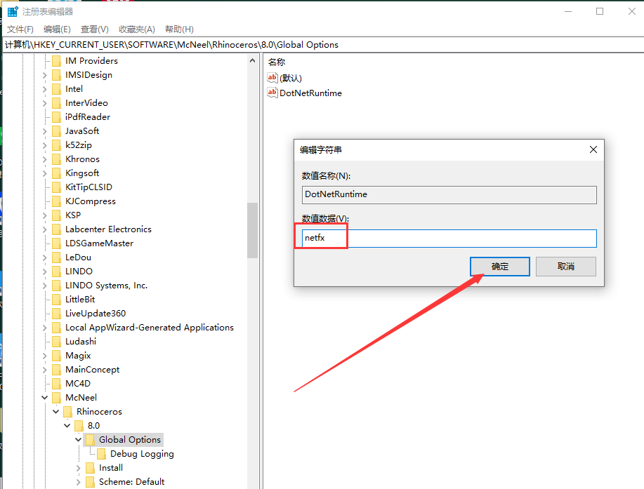
Task: Expand the Scheme: Default key
Action: 79,481
